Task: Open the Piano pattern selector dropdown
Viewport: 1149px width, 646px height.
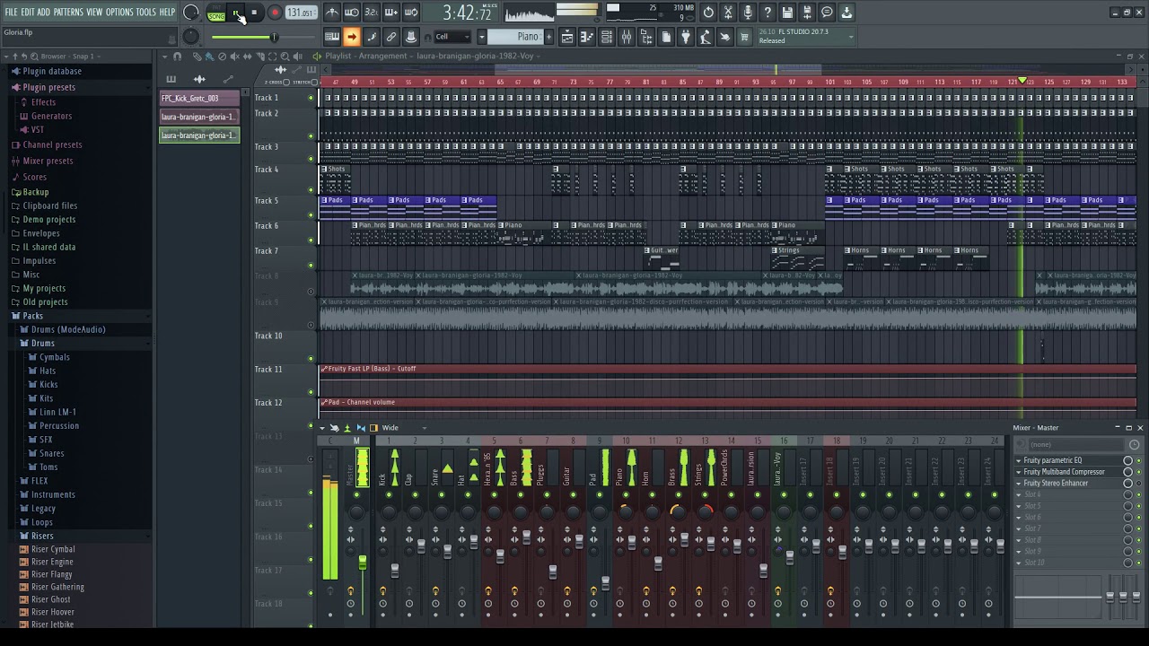Action: (x=481, y=37)
